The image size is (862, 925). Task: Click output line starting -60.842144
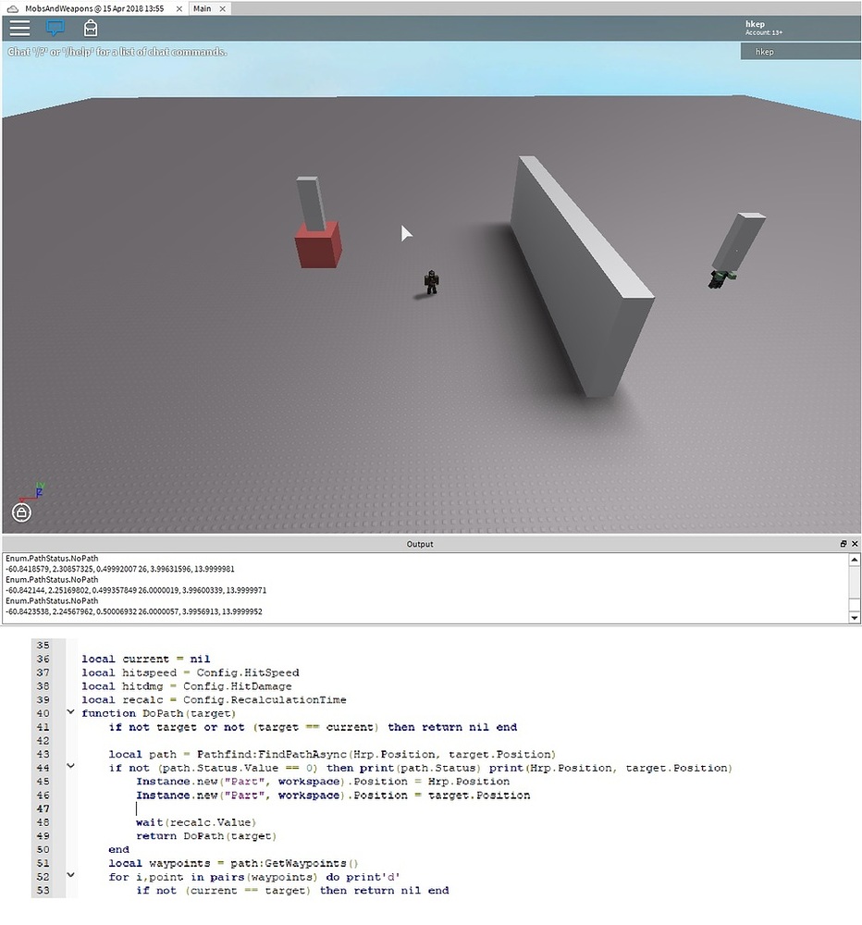pos(136,590)
